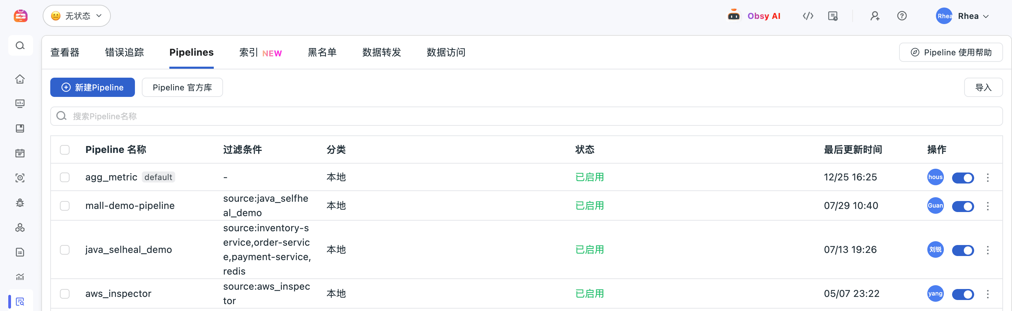Go to home icon in sidebar
Image resolution: width=1012 pixels, height=311 pixels.
[x=20, y=79]
